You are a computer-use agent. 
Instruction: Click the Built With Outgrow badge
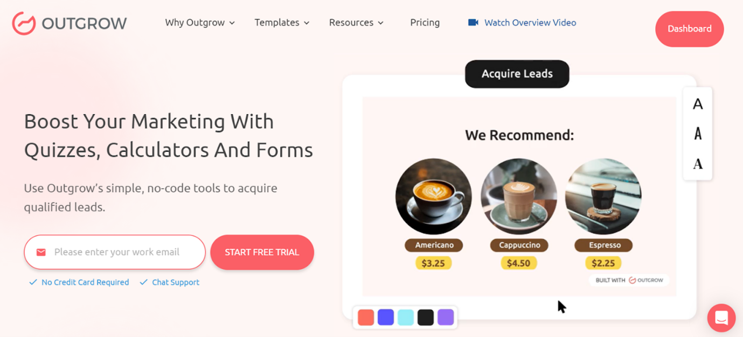pos(629,280)
